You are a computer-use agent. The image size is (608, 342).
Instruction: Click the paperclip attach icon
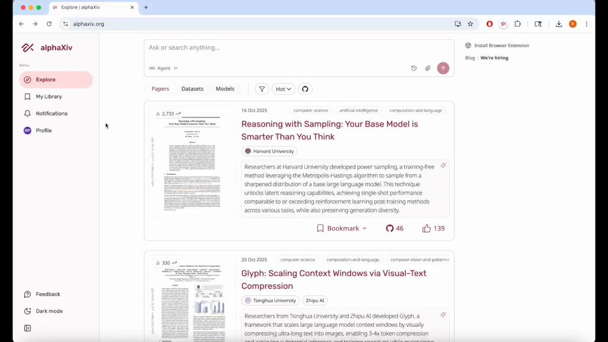(428, 68)
